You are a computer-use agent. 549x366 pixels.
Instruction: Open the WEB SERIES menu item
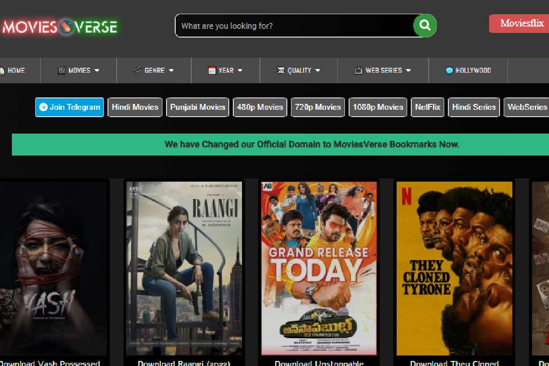383,70
